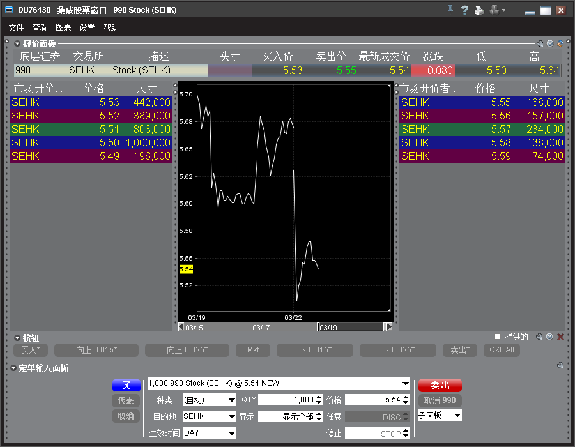Open help via title bar question mark

pos(464,10)
